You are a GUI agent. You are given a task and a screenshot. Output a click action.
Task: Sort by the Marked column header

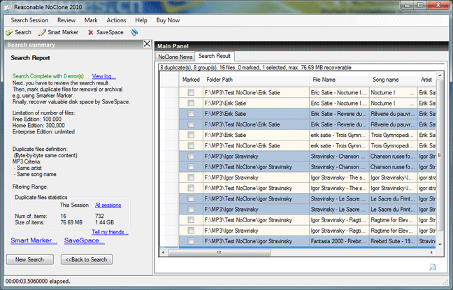pyautogui.click(x=191, y=80)
